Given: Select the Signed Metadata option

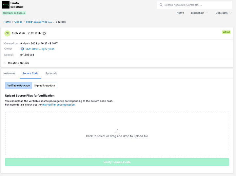Looking at the screenshot, I should [x=45, y=86].
